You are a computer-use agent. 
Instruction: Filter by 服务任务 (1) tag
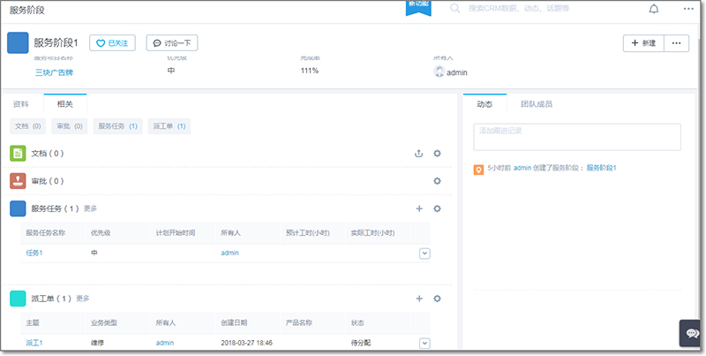tap(118, 126)
